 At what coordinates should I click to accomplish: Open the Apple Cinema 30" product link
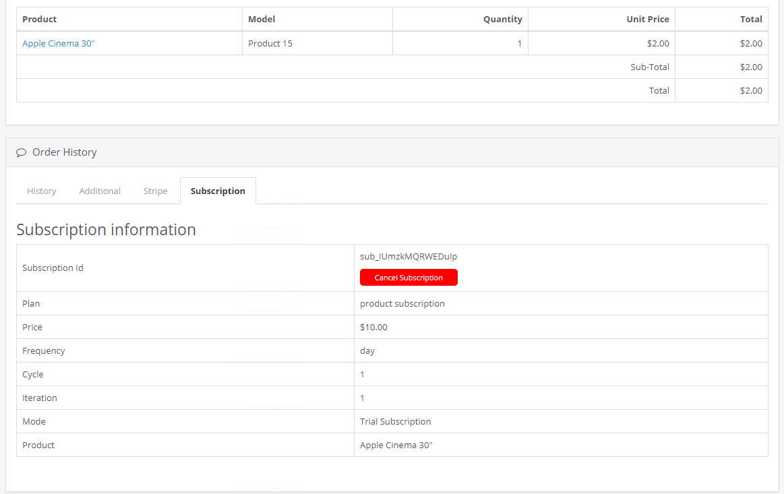[59, 44]
